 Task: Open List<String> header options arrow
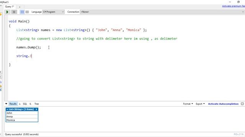[x=36, y=109]
